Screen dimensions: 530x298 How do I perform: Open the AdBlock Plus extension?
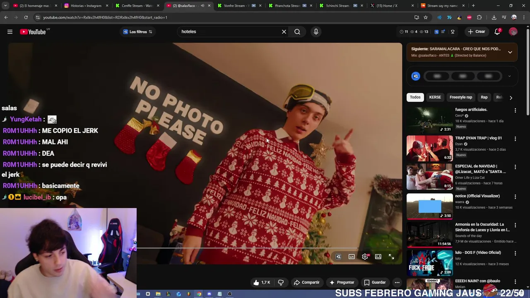tap(469, 17)
